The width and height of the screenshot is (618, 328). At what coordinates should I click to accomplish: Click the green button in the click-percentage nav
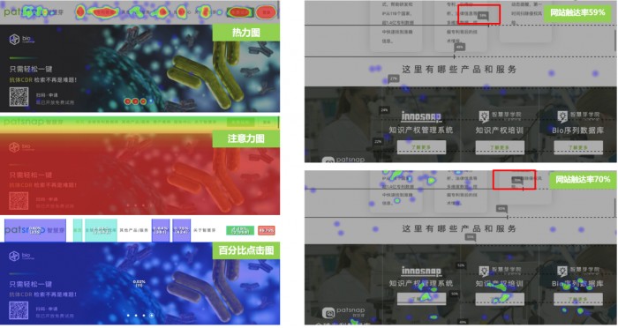tap(239, 230)
